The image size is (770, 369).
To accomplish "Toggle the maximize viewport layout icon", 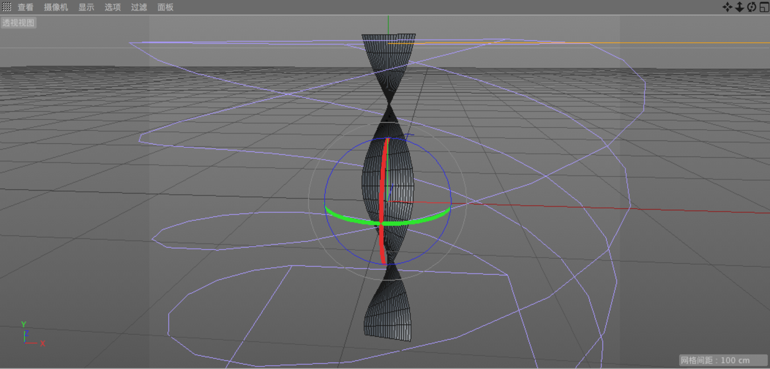I will click(764, 7).
